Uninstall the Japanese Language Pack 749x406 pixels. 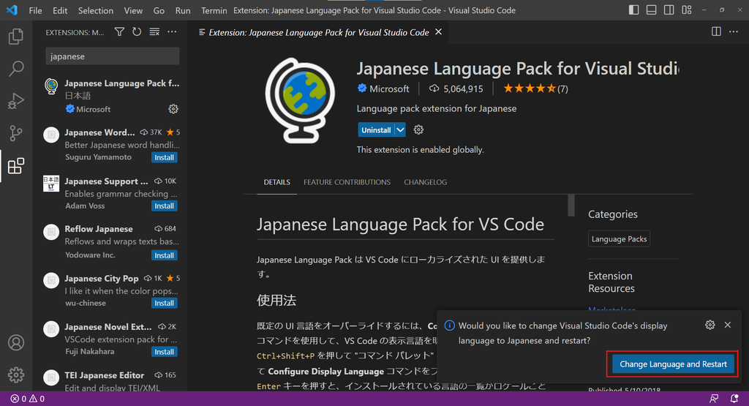[x=376, y=130]
